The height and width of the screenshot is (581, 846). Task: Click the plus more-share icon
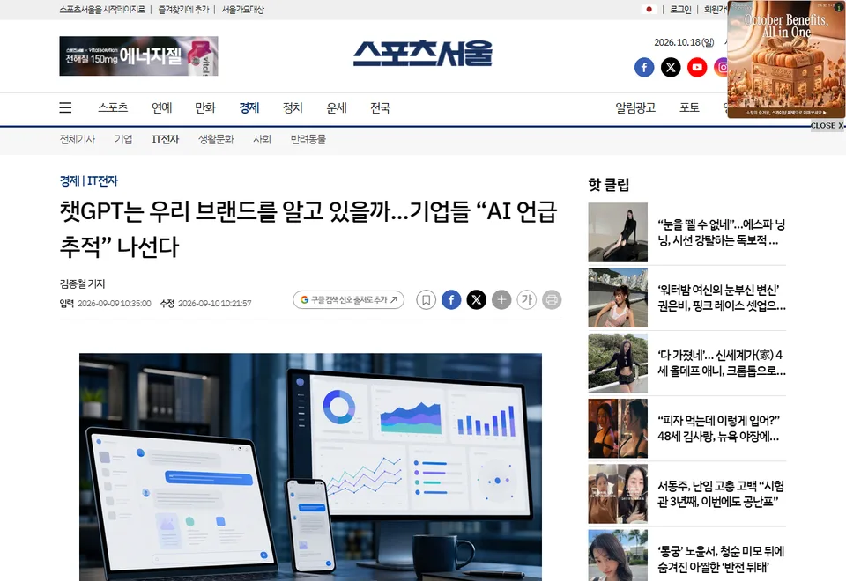click(501, 299)
